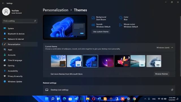181x102 pixels.
Task: Go to Network & internet
Action: (20, 39)
